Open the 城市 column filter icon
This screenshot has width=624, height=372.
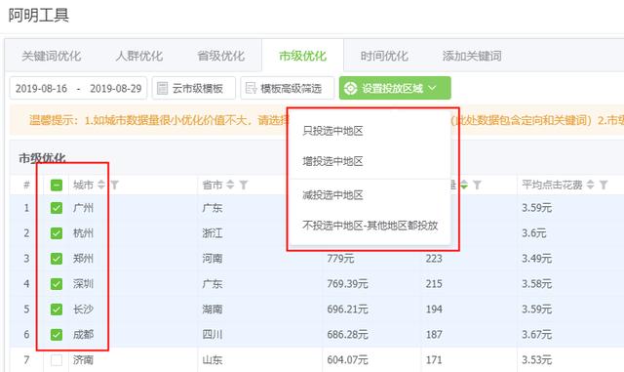(115, 185)
